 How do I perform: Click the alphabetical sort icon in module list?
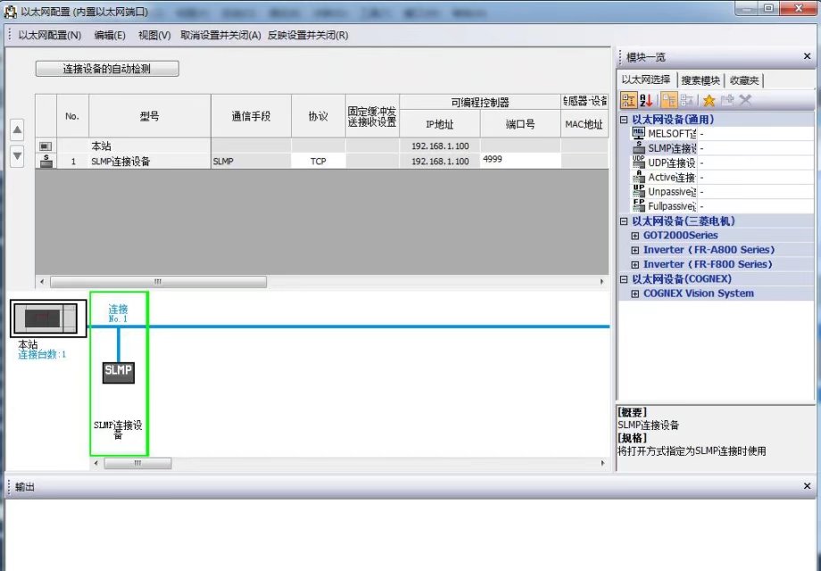(x=648, y=100)
